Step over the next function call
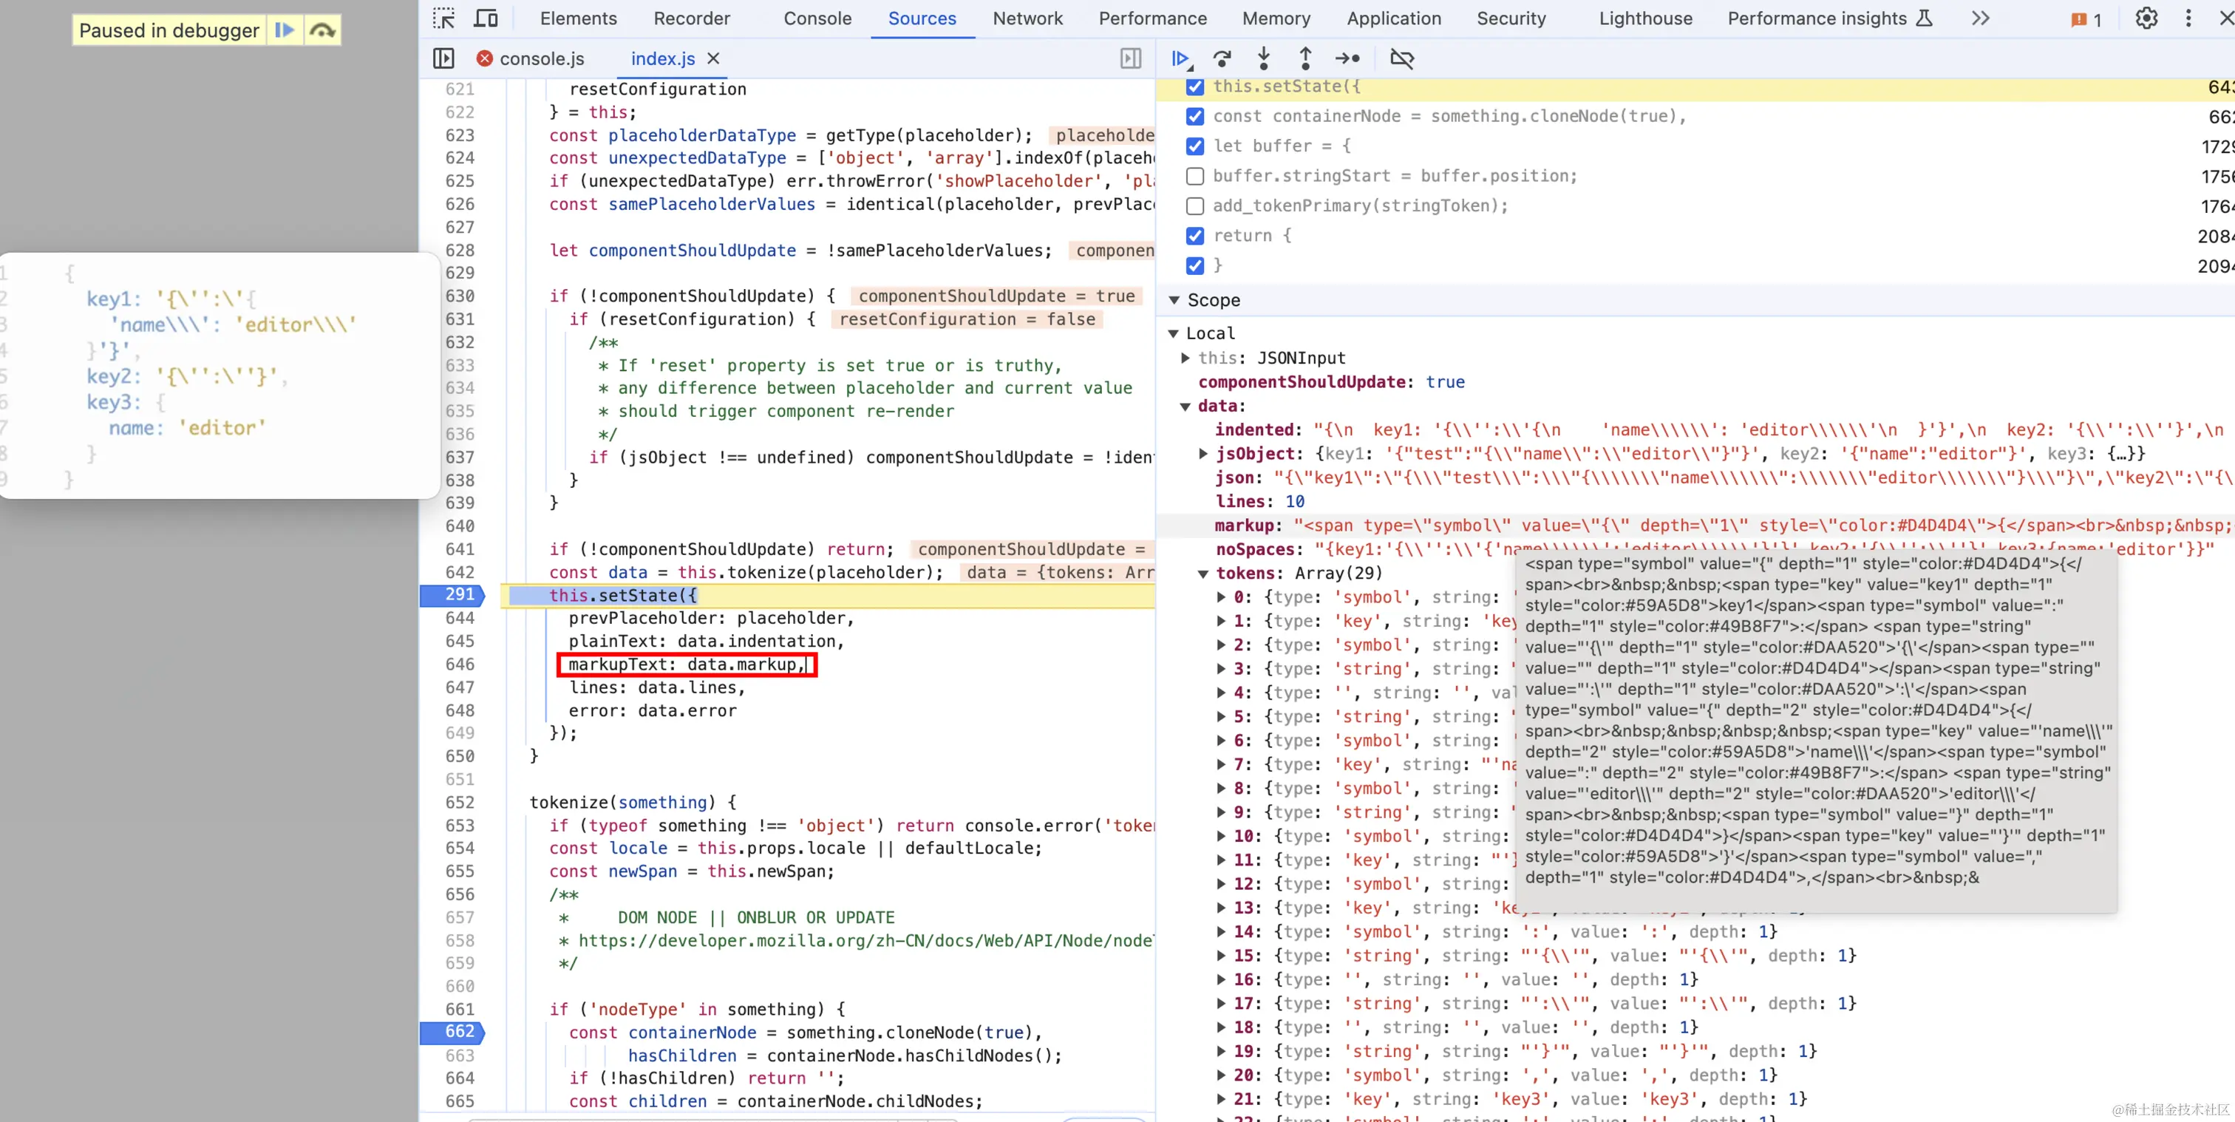 (x=1222, y=58)
